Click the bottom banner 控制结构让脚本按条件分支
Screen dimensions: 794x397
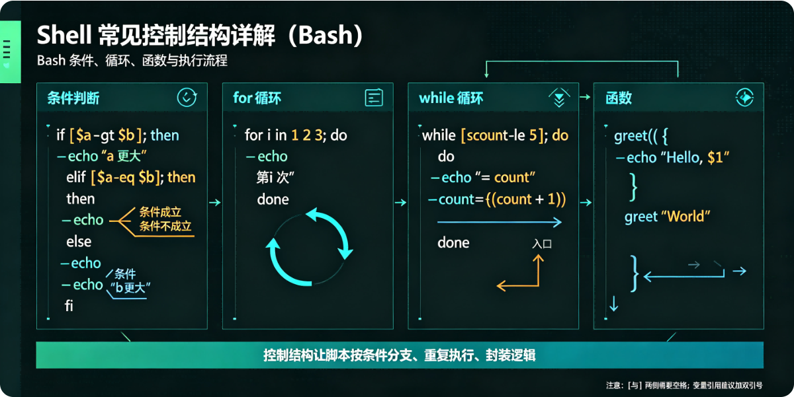(x=400, y=355)
